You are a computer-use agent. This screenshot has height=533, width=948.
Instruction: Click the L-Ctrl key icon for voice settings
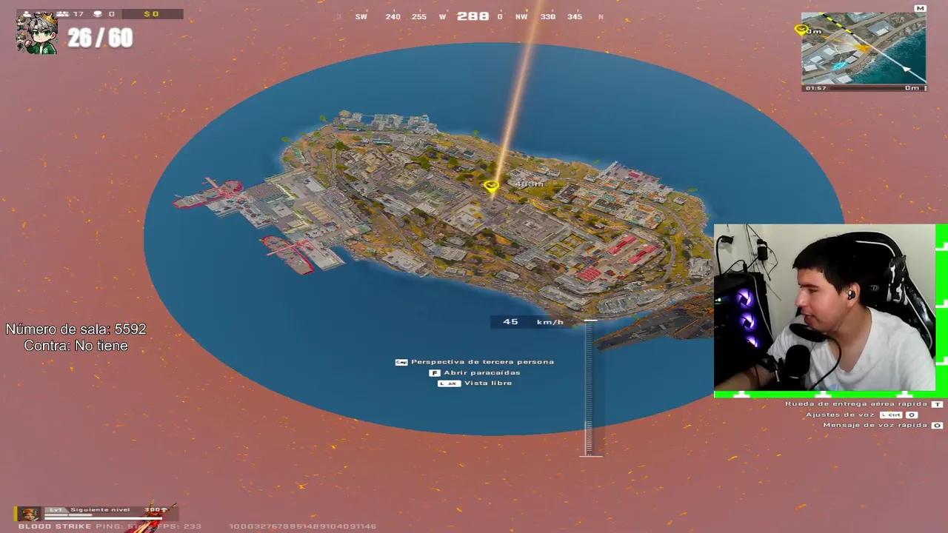(891, 415)
